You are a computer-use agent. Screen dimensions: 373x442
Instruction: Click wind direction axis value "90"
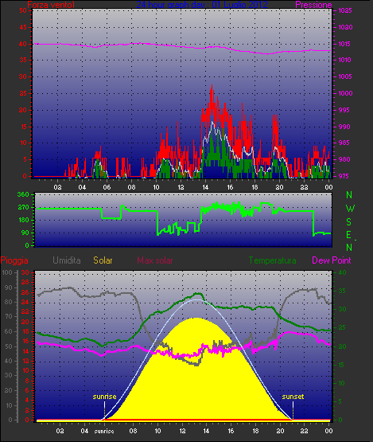click(25, 233)
